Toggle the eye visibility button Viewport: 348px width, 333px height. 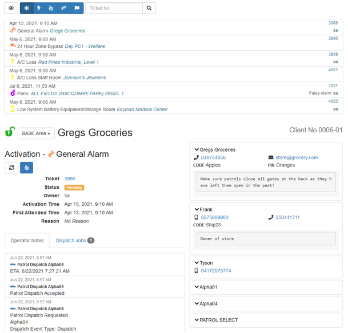coord(11,8)
